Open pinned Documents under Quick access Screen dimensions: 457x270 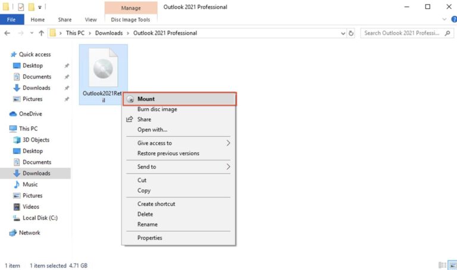[x=37, y=77]
